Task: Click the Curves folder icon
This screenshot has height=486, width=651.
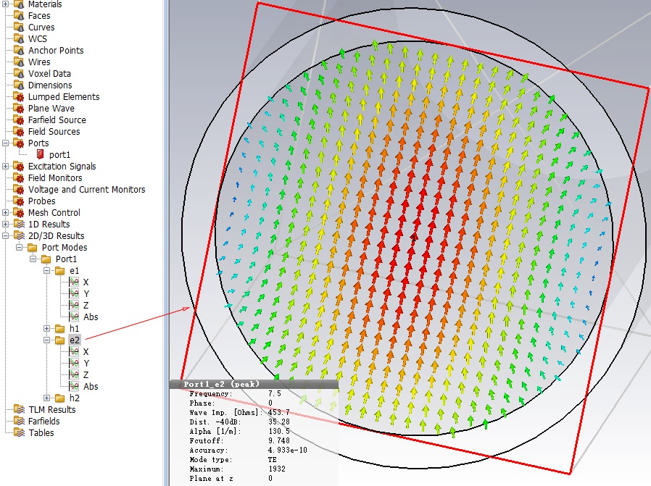Action: (19, 28)
